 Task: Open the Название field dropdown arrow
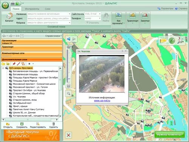[70, 14]
